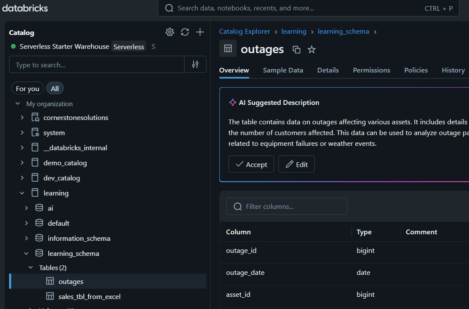Image resolution: width=469 pixels, height=309 pixels.
Task: Open the Serverless Starter Warehouse selector
Action: [64, 47]
